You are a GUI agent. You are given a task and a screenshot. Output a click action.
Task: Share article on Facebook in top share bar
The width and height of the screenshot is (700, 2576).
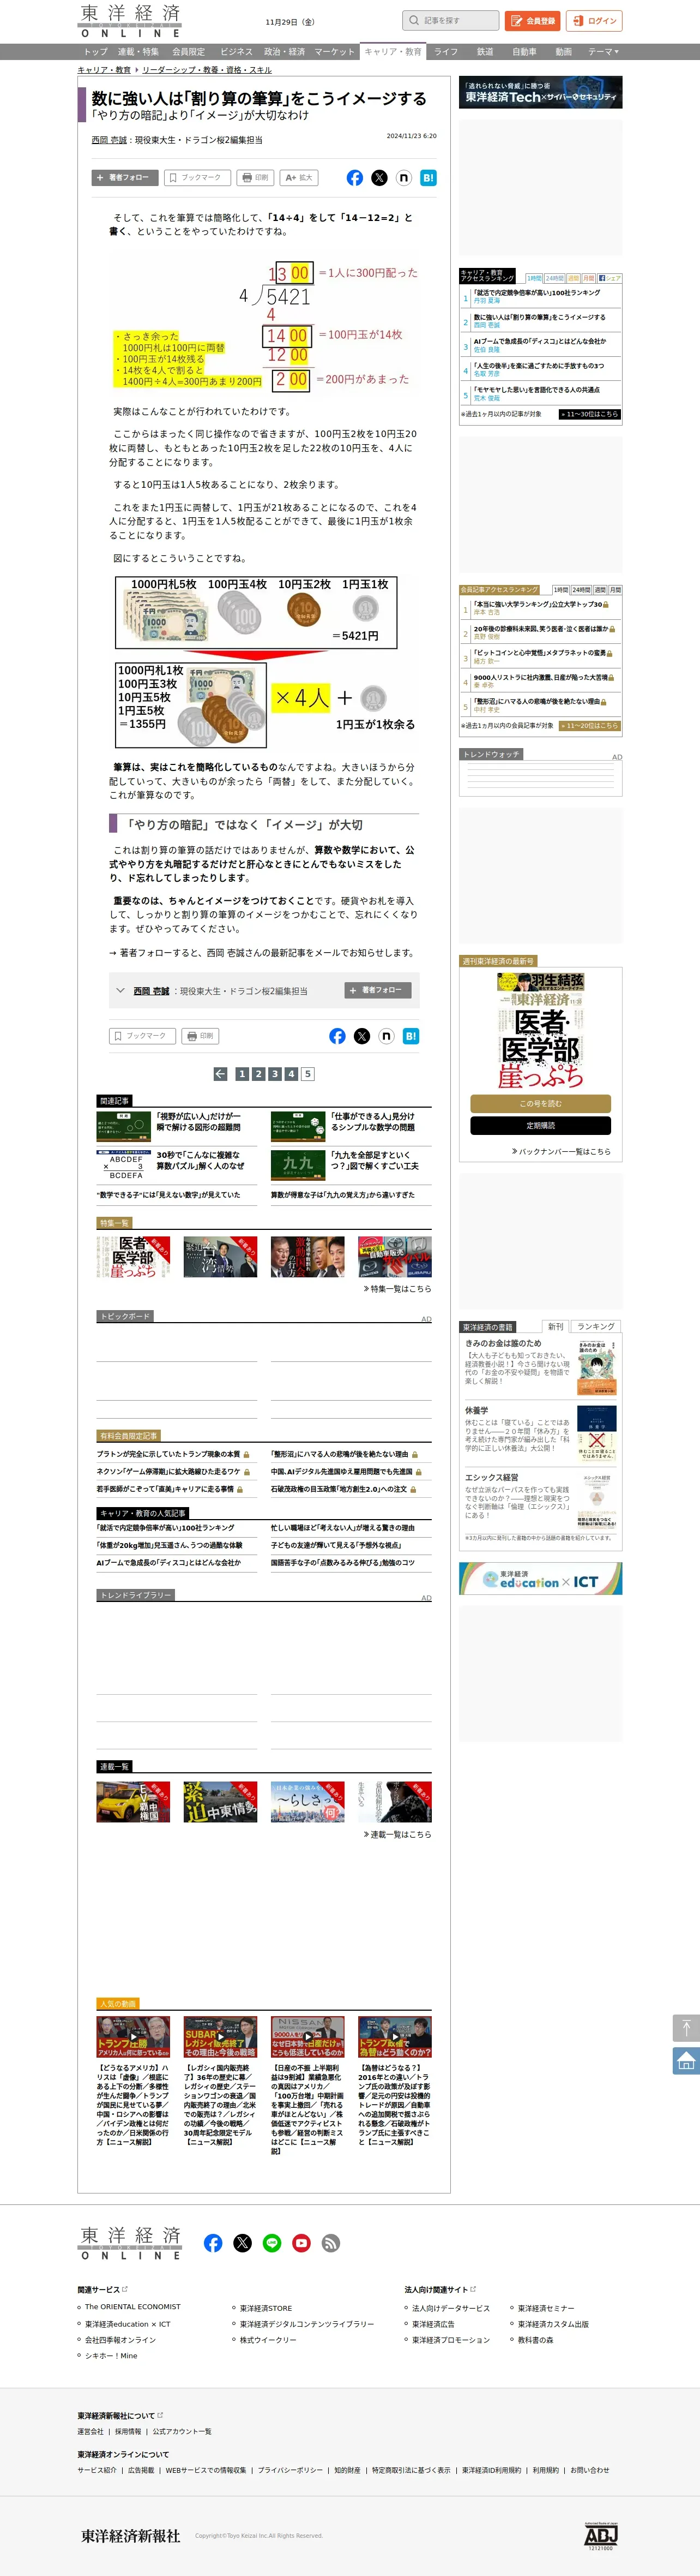[x=354, y=178]
